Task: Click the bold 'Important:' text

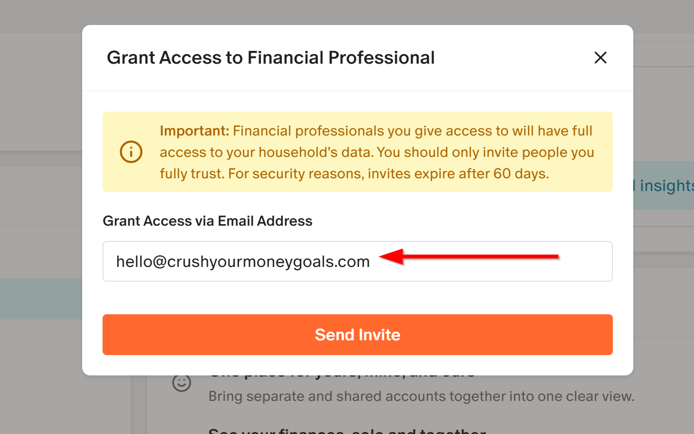Action: click(194, 131)
